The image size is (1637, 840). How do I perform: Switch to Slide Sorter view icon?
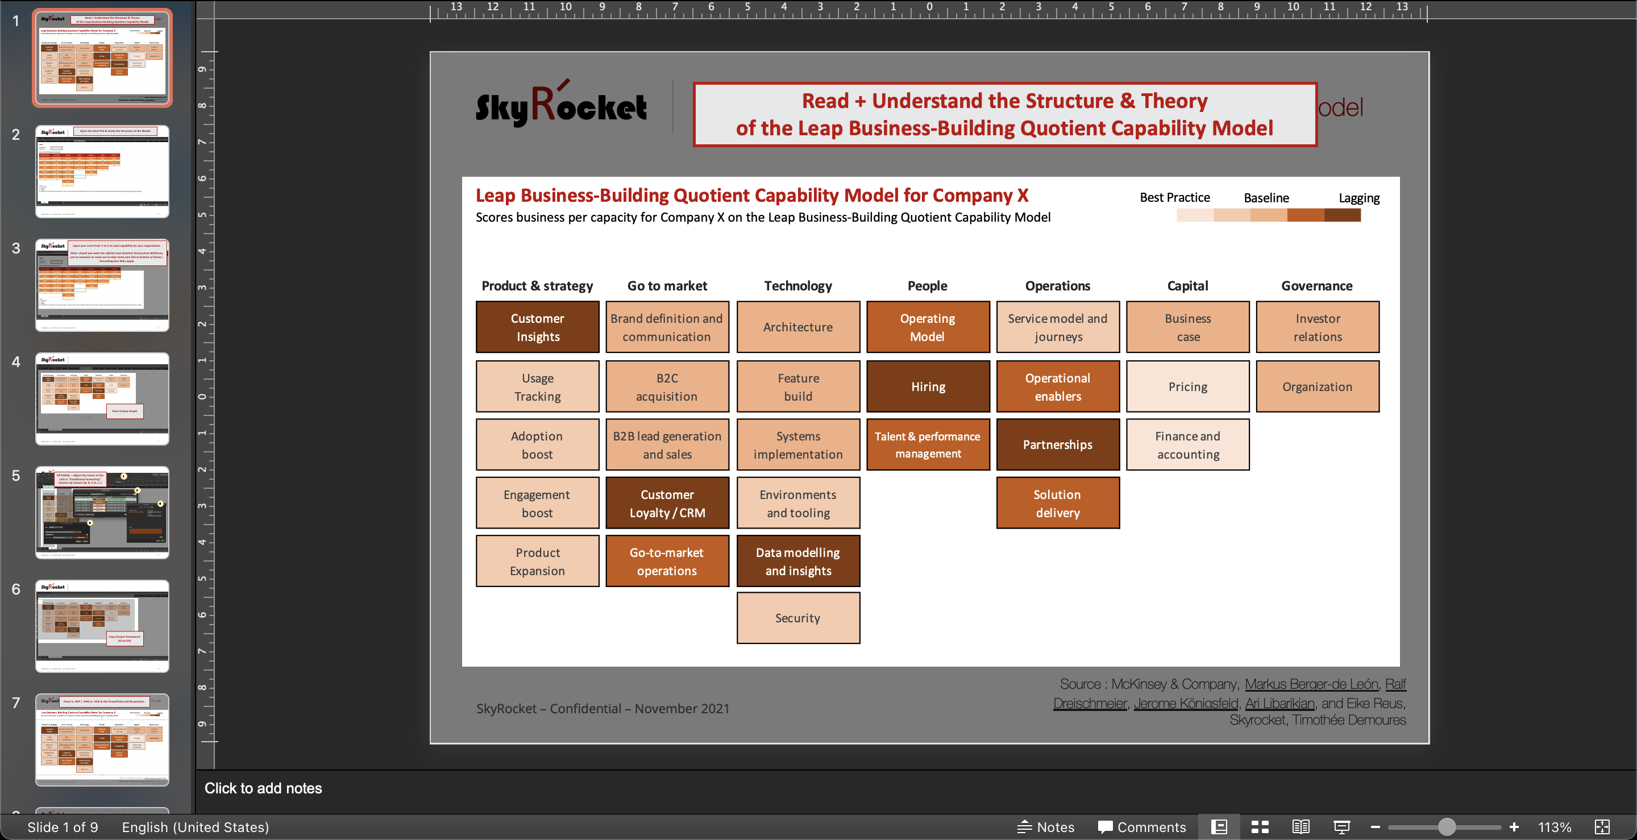pyautogui.click(x=1260, y=827)
